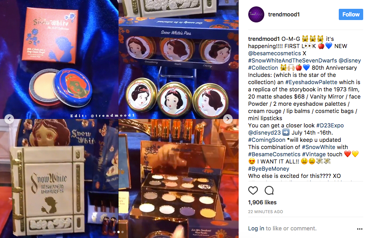Image resolution: width=372 pixels, height=238 pixels.
Task: Open the #EyeshadowPalette hashtag
Action: [x=311, y=82]
